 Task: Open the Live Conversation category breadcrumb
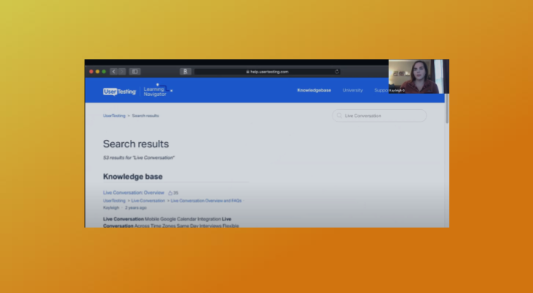[x=148, y=201]
